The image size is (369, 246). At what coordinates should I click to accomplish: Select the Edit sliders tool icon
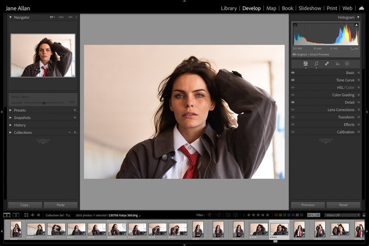tap(305, 64)
